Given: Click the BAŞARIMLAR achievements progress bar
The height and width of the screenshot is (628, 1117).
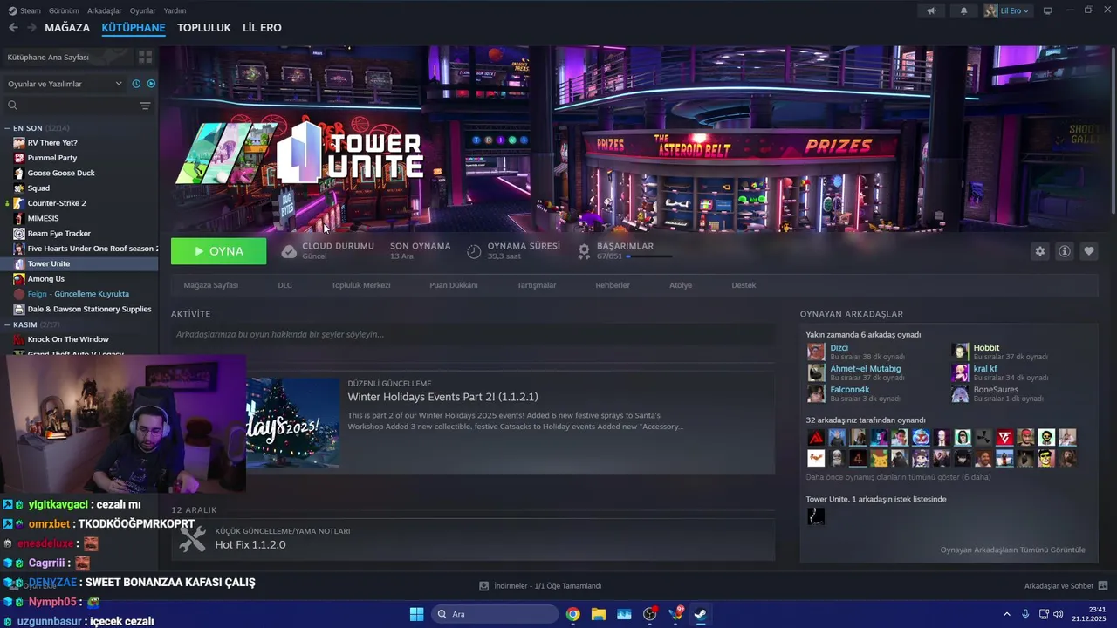Looking at the screenshot, I should click(649, 256).
